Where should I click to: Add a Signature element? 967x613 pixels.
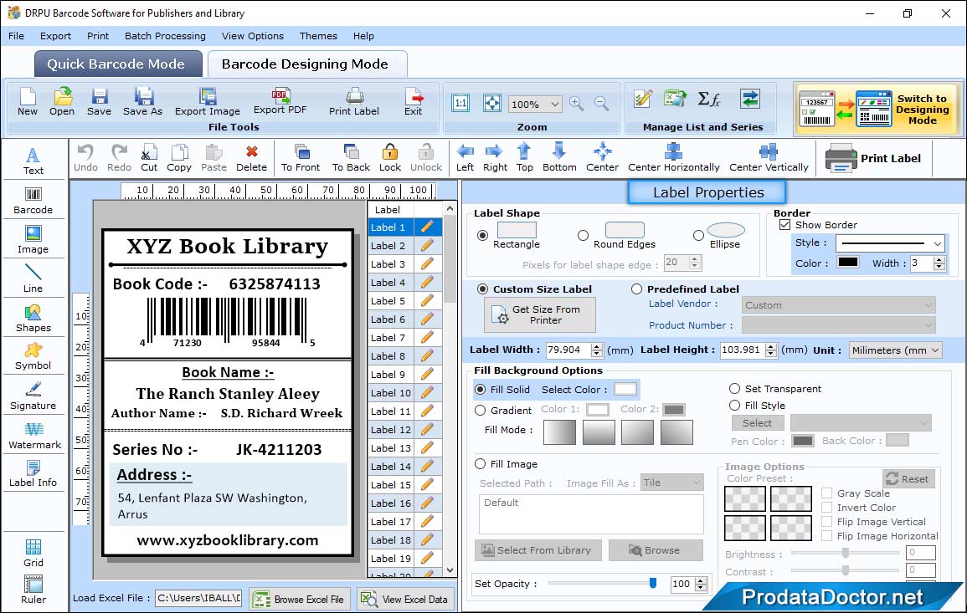(33, 396)
